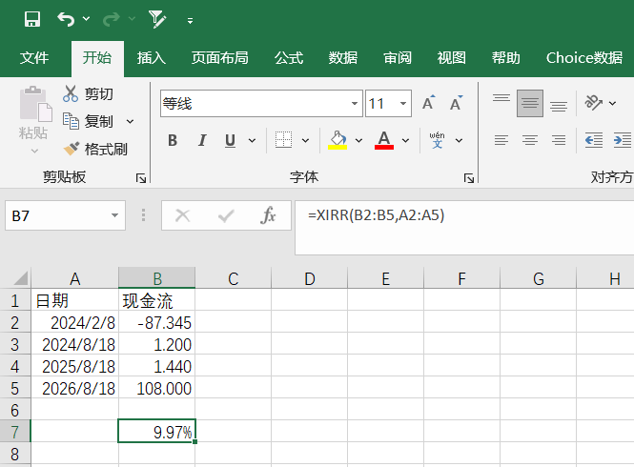Switch to the 插入 tab
This screenshot has width=634, height=467.
151,58
